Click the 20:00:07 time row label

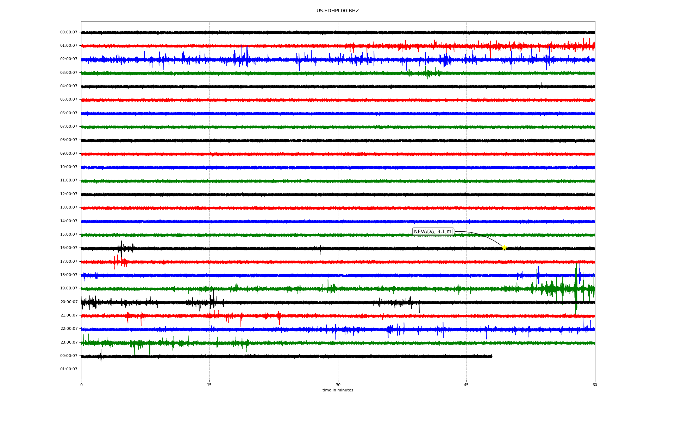69,302
